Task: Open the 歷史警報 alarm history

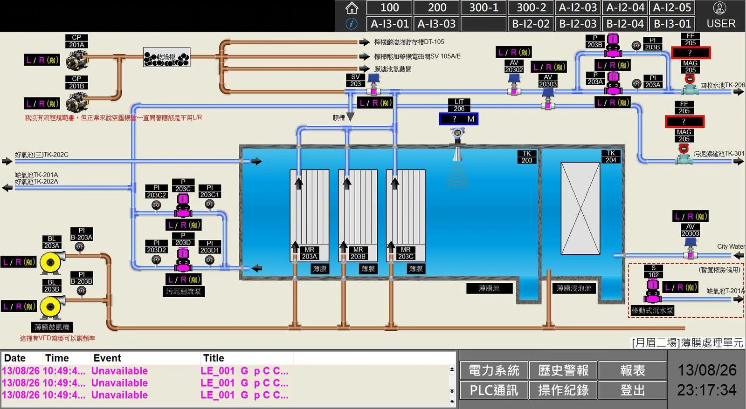Action: 563,370
